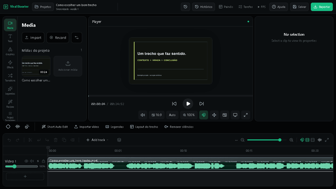Open the Projetos button in the header
Screen dimensions: 336x189
click(x=43, y=7)
